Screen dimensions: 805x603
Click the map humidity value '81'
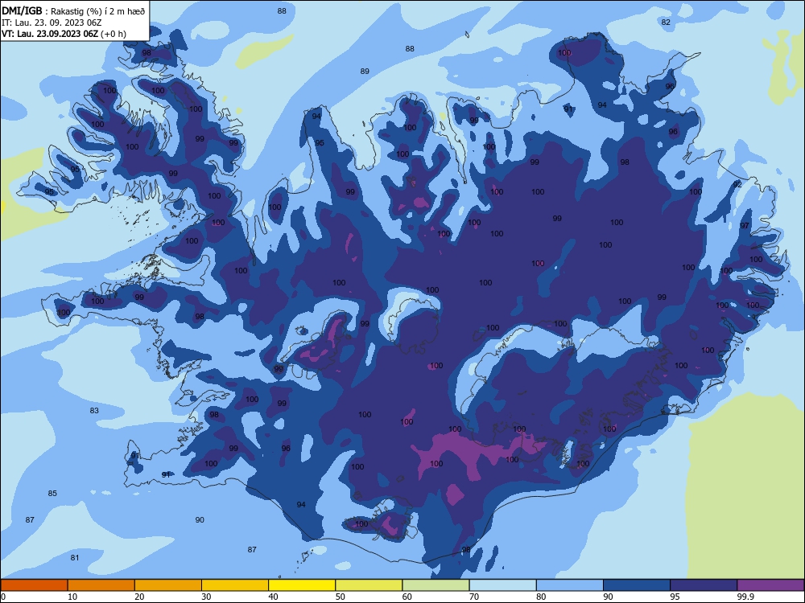pos(75,557)
